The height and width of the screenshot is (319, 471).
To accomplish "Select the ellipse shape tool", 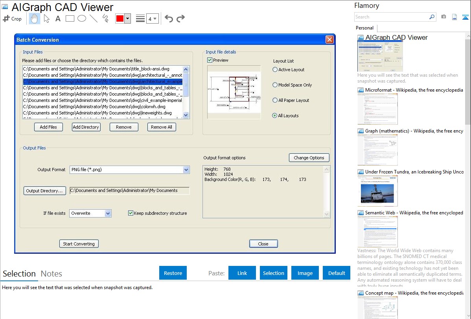I will [x=82, y=18].
